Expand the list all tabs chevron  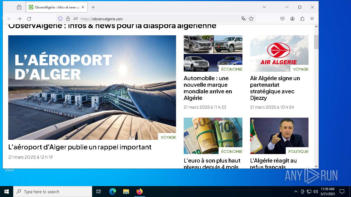[x=264, y=7]
